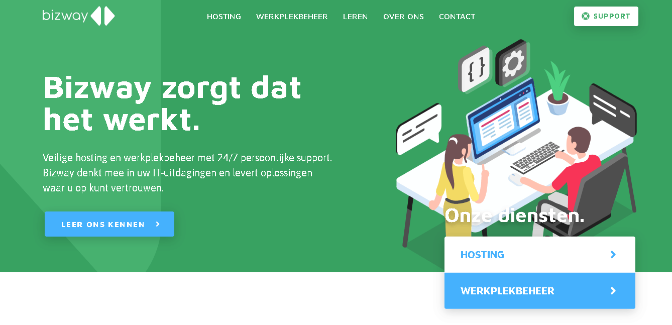This screenshot has width=672, height=325.
Task: Click the white chat bubble icon
Action: (419, 129)
